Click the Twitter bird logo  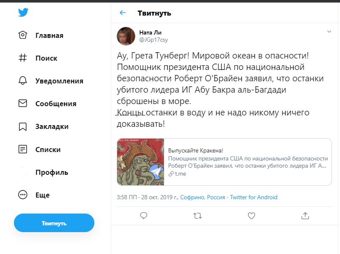23,13
